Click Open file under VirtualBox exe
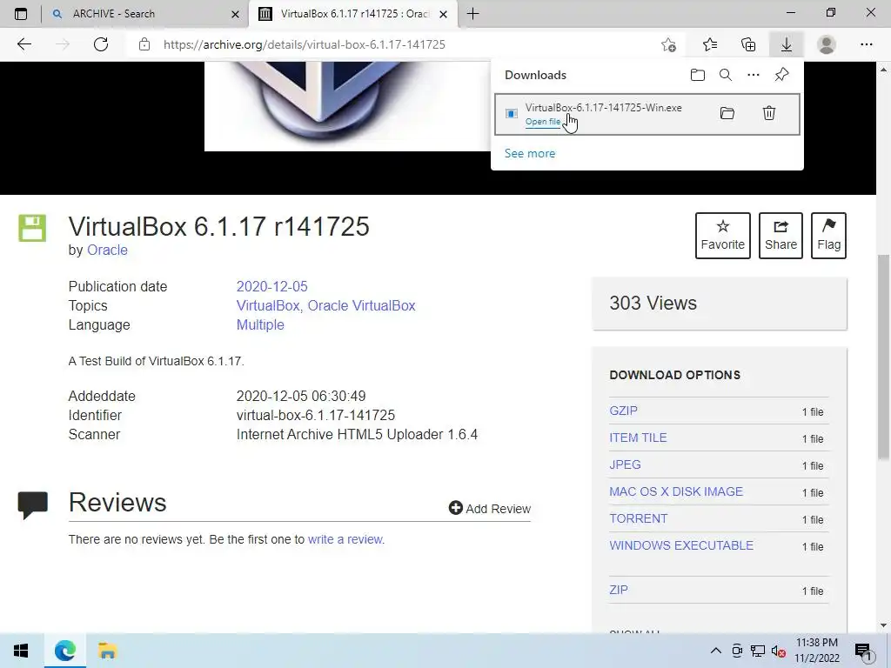The width and height of the screenshot is (891, 668). tap(543, 122)
